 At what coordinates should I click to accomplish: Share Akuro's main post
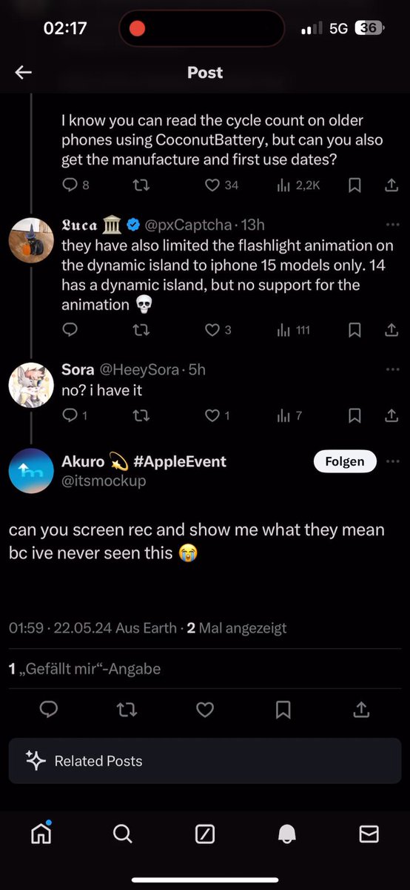point(361,711)
